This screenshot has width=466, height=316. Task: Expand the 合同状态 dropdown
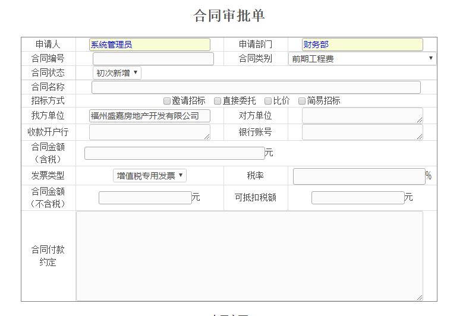click(x=117, y=73)
